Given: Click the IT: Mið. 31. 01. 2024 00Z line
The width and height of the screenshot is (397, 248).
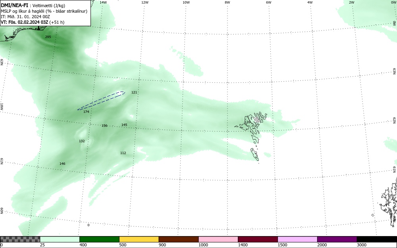Looking at the screenshot, I should 25,17.
